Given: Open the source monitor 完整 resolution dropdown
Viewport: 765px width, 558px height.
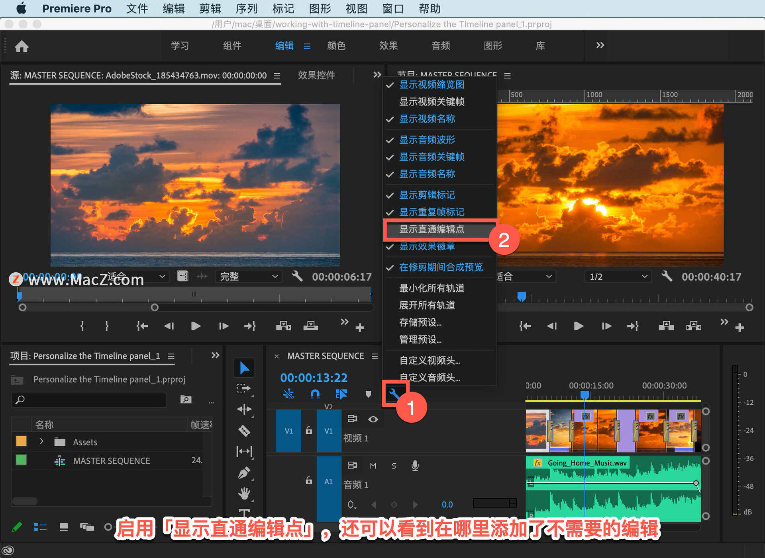Looking at the screenshot, I should pyautogui.click(x=248, y=276).
